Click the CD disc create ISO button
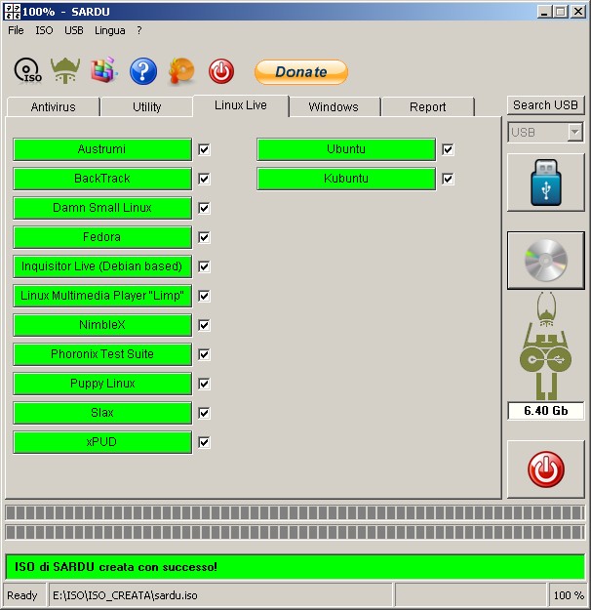The height and width of the screenshot is (610, 591). pos(546,261)
